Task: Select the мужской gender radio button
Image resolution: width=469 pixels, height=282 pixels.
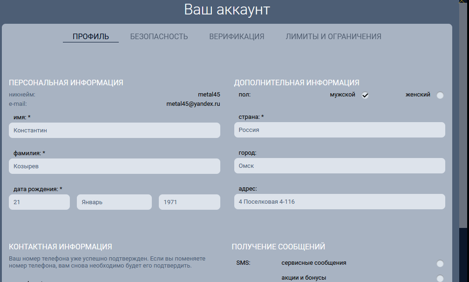Action: point(366,96)
